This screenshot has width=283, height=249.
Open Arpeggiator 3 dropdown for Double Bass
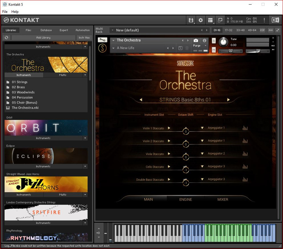[x=202, y=179]
